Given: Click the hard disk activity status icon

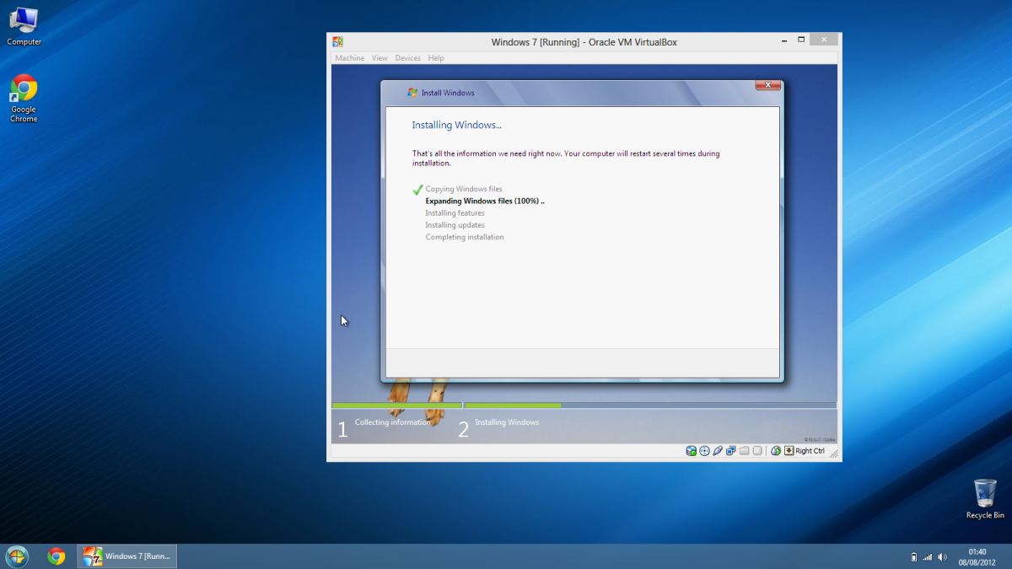Looking at the screenshot, I should [x=692, y=451].
